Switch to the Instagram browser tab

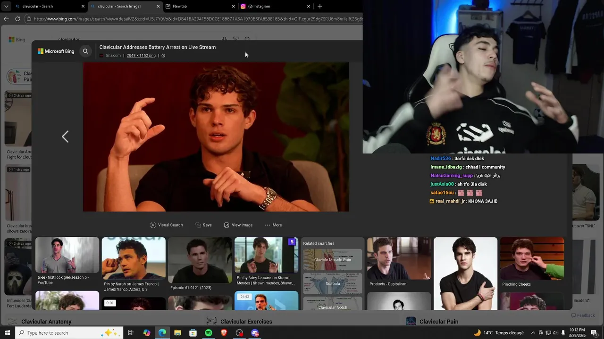[x=276, y=6]
